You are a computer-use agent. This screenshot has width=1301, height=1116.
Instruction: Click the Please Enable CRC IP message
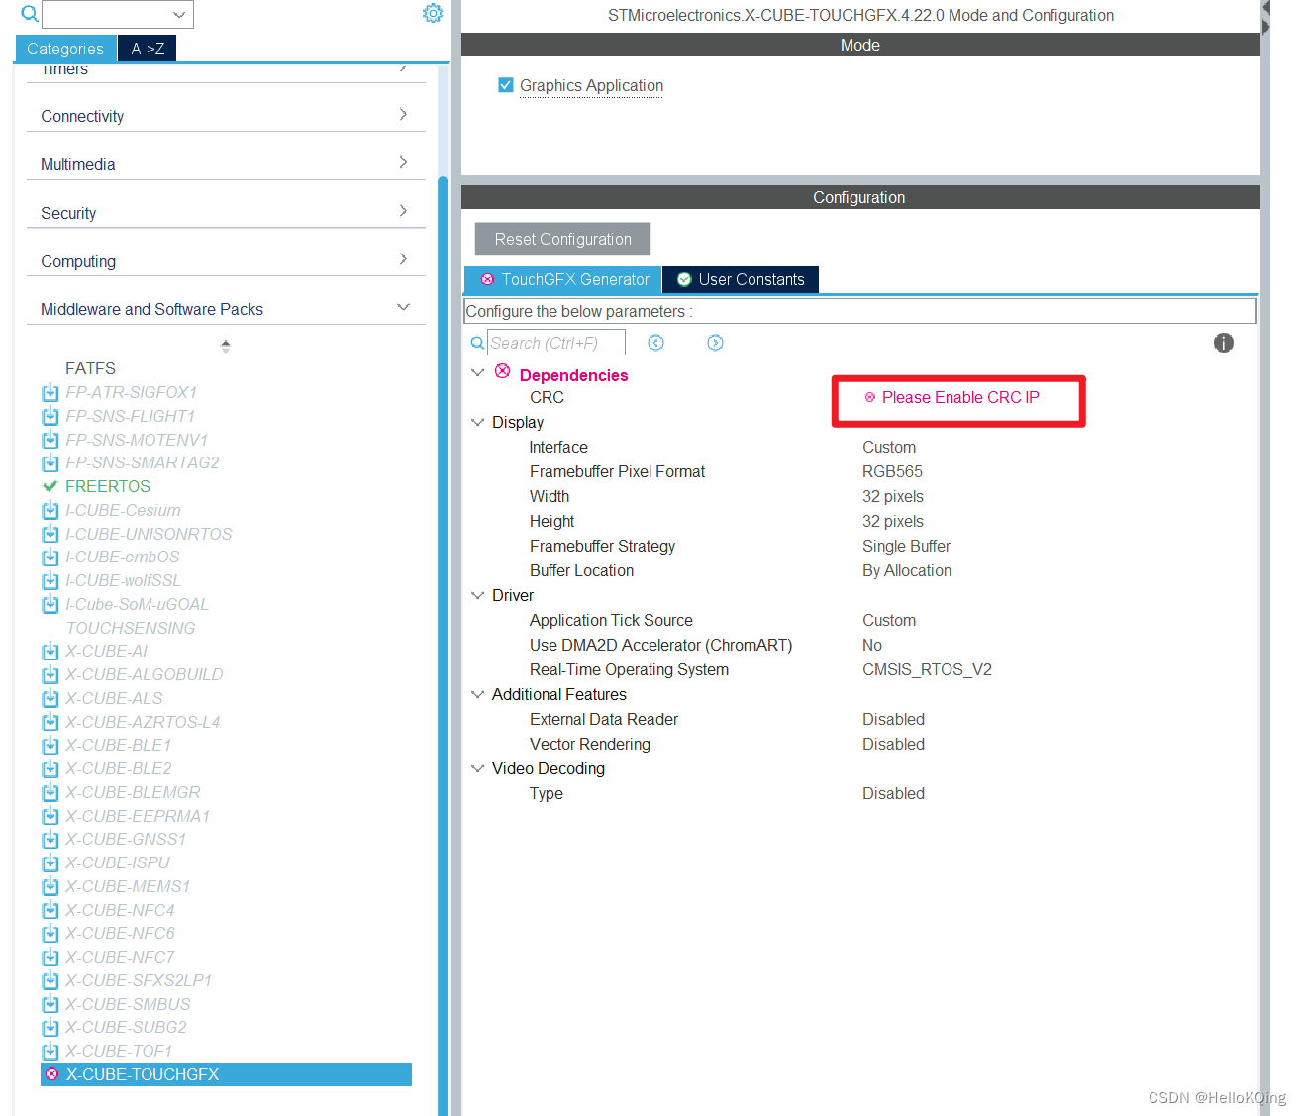click(960, 397)
